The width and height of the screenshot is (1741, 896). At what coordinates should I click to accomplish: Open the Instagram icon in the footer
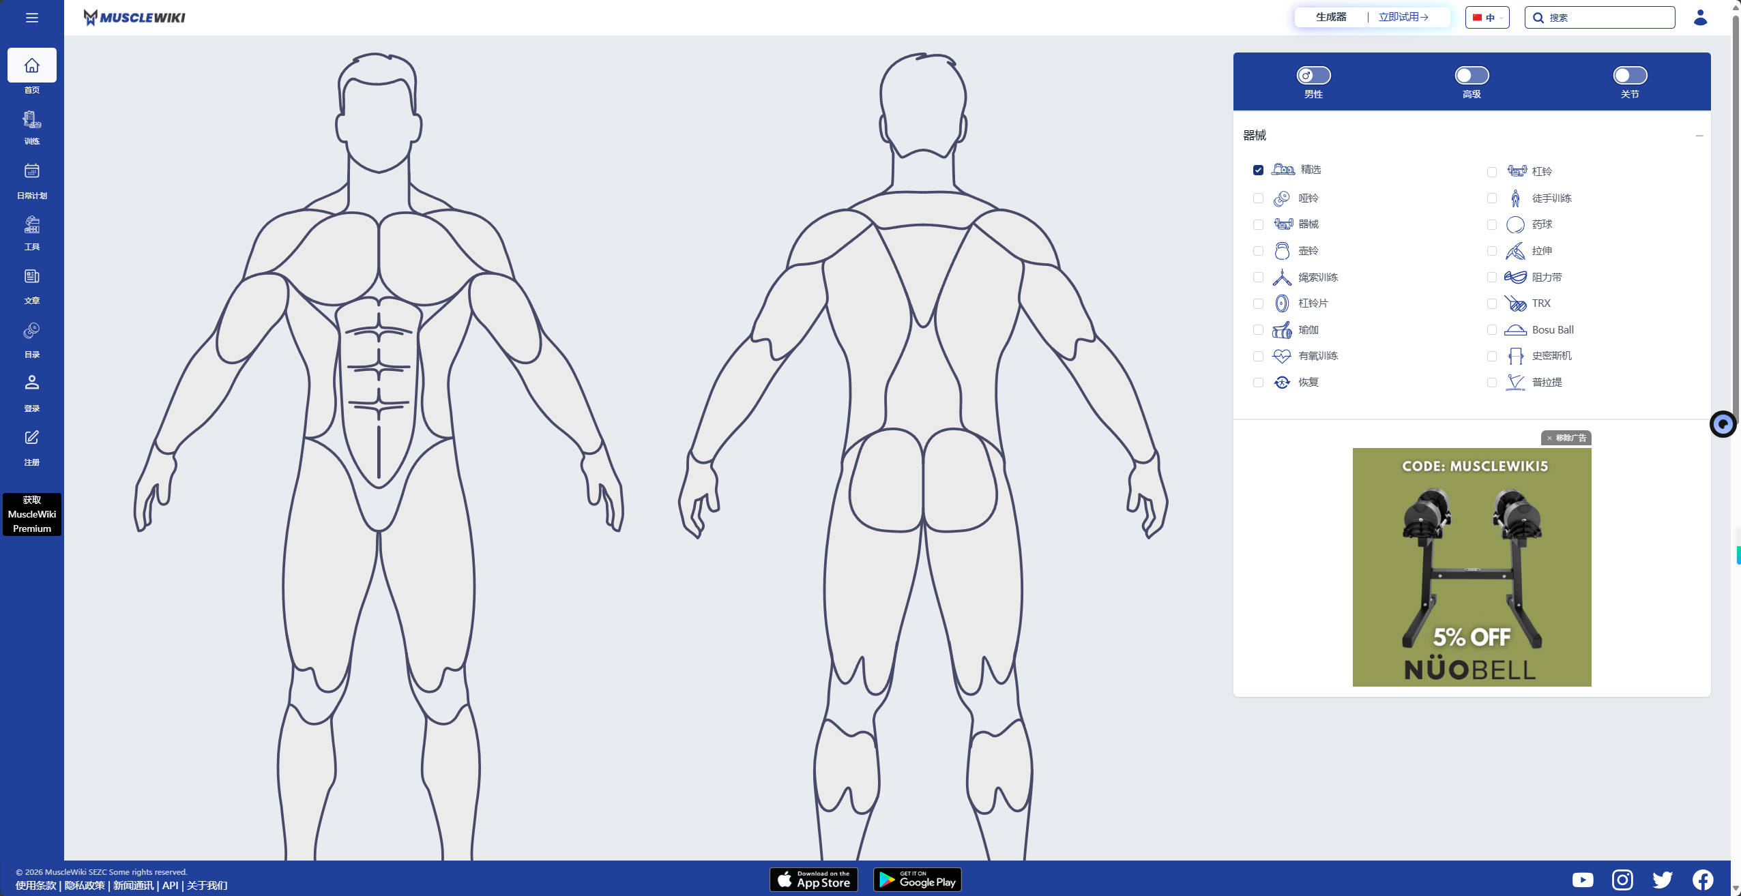[1622, 880]
